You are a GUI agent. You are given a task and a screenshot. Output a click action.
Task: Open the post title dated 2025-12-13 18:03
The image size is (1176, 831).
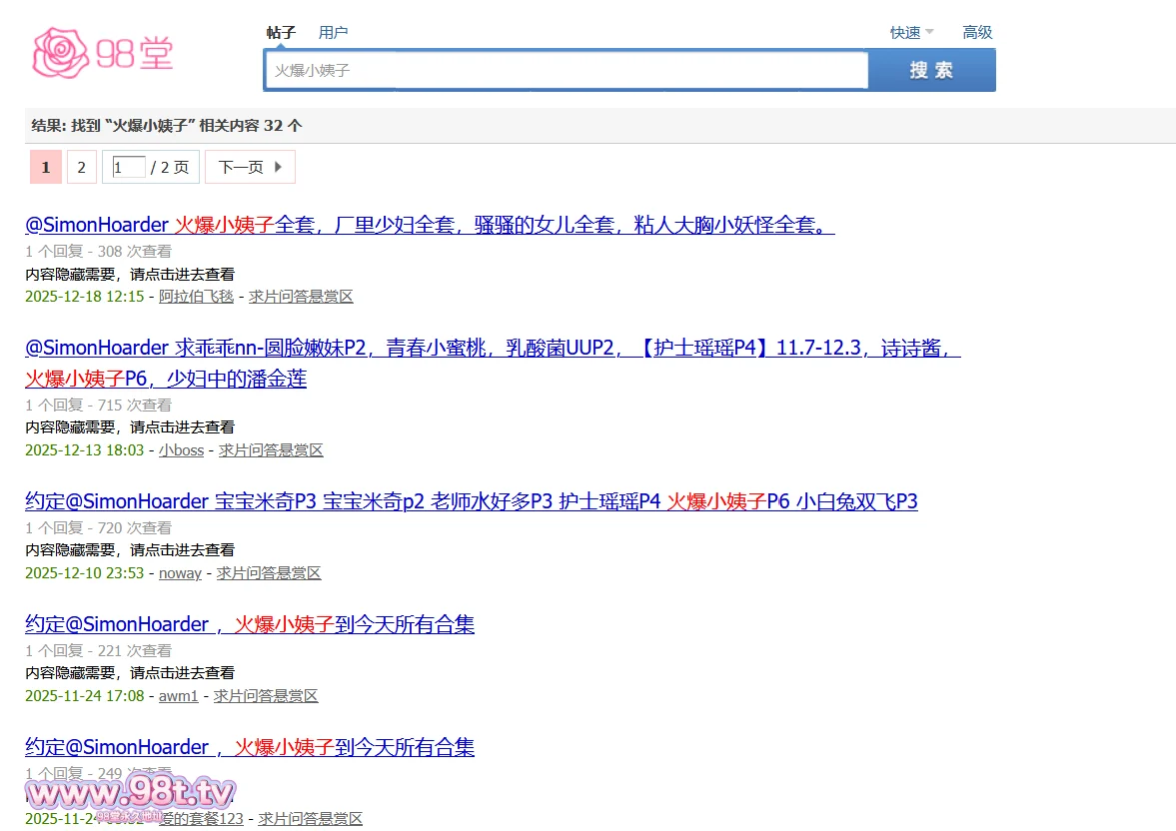[x=493, y=349]
